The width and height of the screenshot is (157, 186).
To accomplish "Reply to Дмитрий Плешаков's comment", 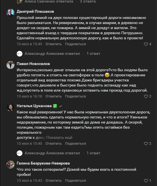I will coord(54,44).
